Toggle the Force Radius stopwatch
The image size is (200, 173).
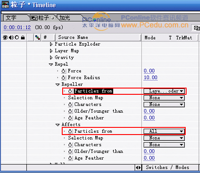64,78
